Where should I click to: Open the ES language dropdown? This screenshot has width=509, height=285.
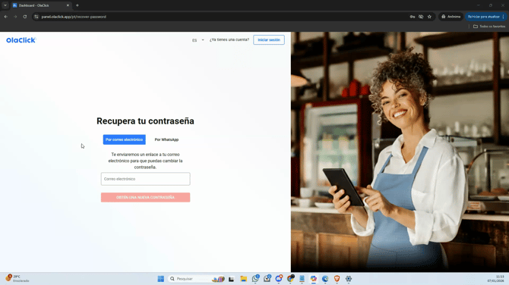(198, 40)
